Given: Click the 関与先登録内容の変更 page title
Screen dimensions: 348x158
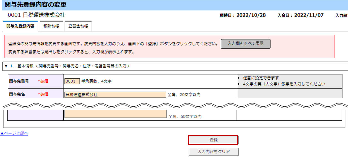Looking at the screenshot, I should 35,5.
